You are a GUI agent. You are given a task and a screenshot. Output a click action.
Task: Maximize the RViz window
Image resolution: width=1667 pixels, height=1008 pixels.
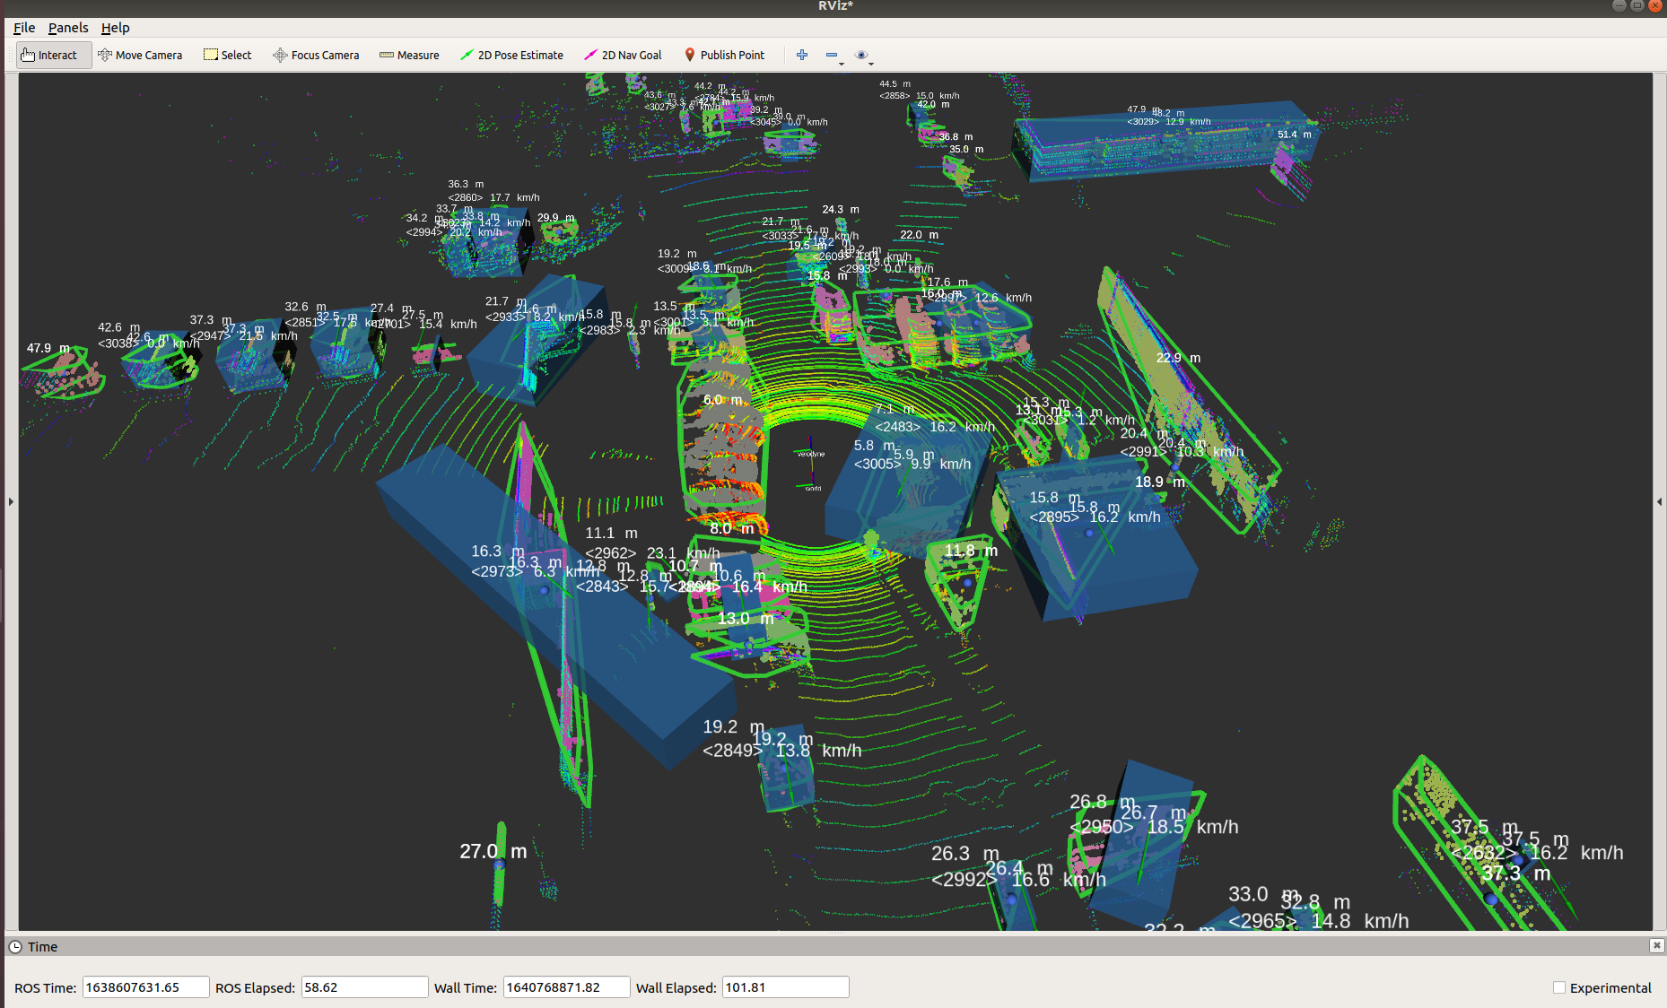point(1637,5)
